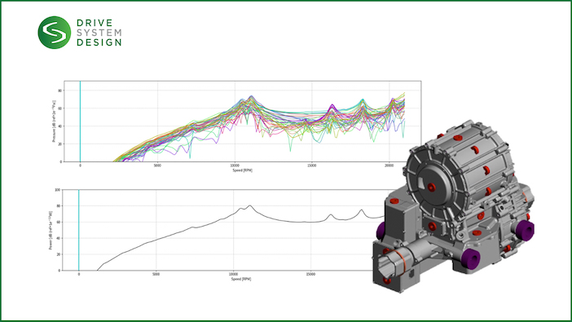
Task: Click the power curve peak near 11000 RPM
Action: [250, 206]
